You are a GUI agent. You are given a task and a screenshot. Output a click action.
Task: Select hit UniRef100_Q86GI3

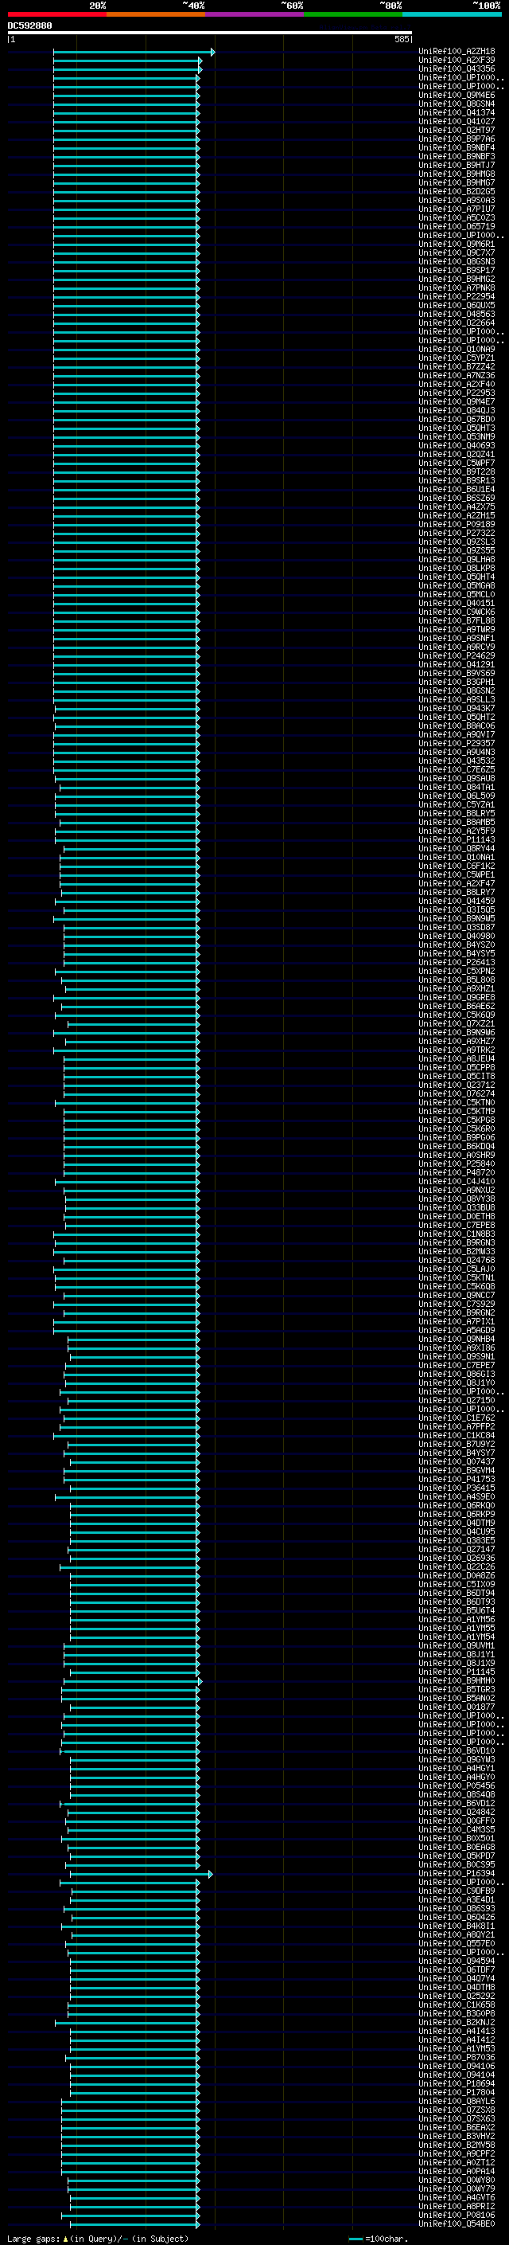click(457, 1375)
